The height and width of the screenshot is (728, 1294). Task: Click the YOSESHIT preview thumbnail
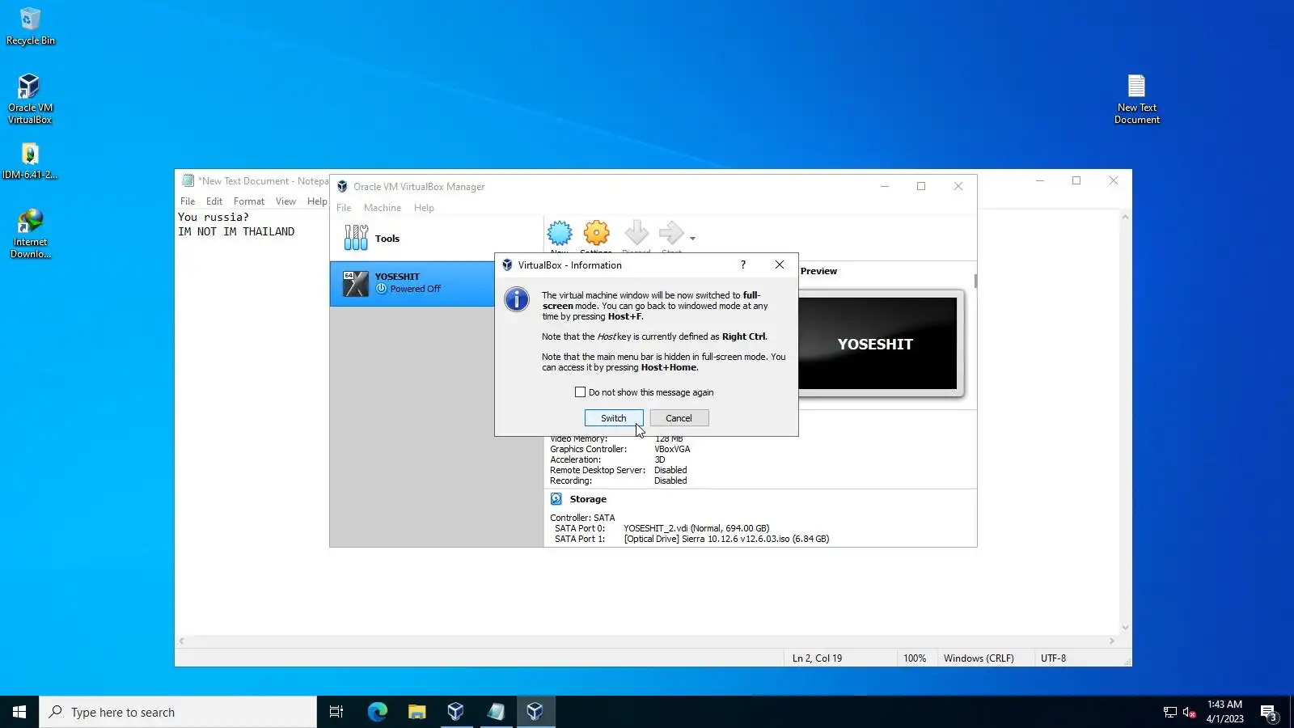[877, 344]
